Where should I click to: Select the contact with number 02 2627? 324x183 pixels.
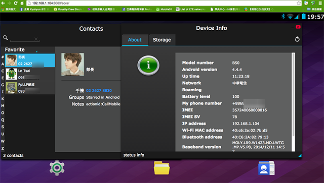tap(30, 60)
